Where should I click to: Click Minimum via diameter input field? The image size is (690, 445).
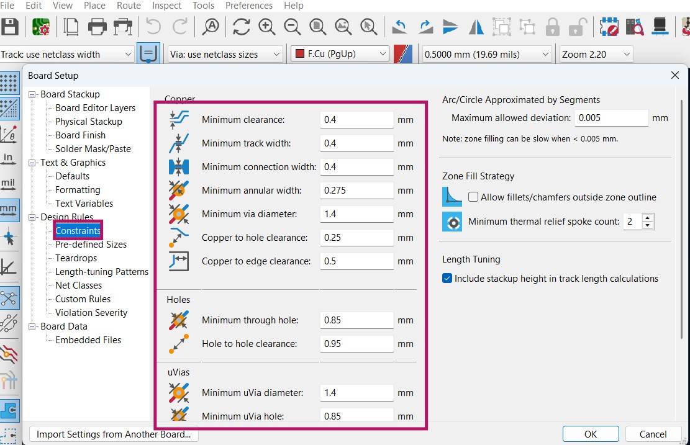(357, 214)
